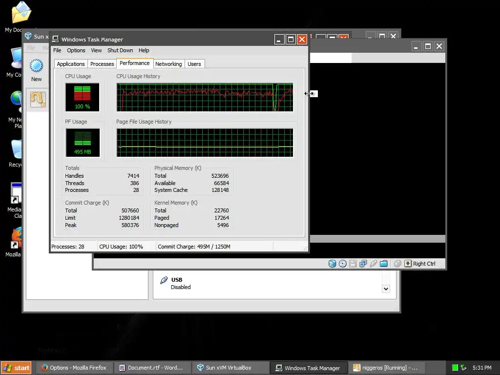This screenshot has height=375, width=500.
Task: Switch to the Users tab
Action: click(x=194, y=64)
